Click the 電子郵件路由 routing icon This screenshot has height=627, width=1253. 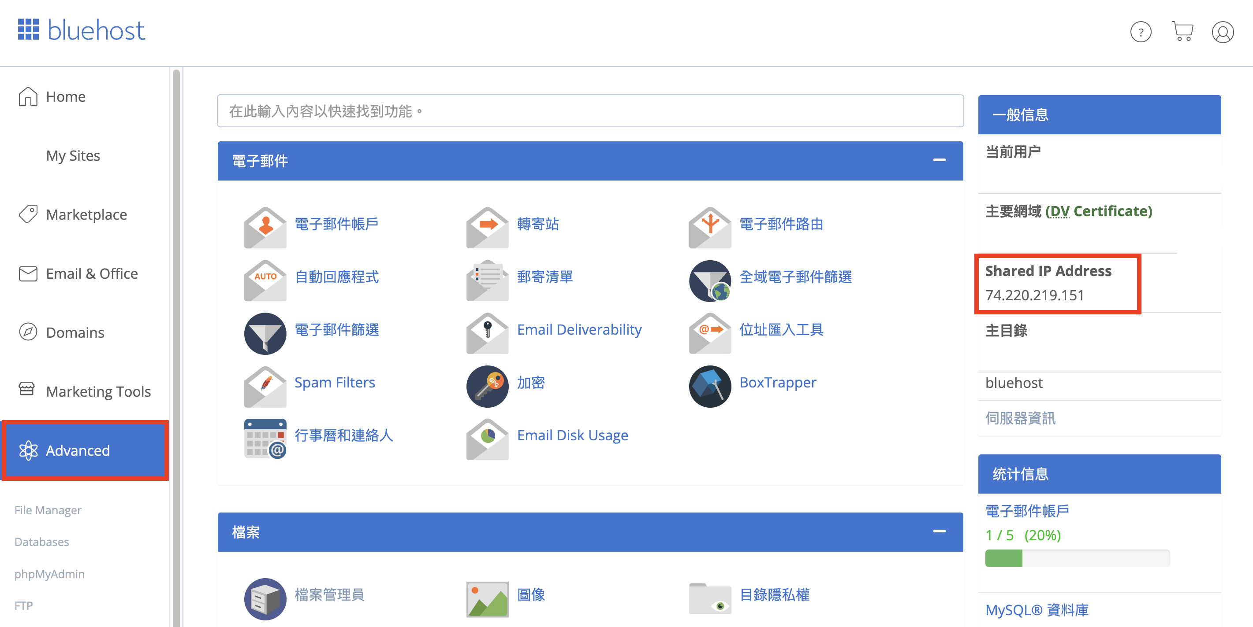(710, 227)
